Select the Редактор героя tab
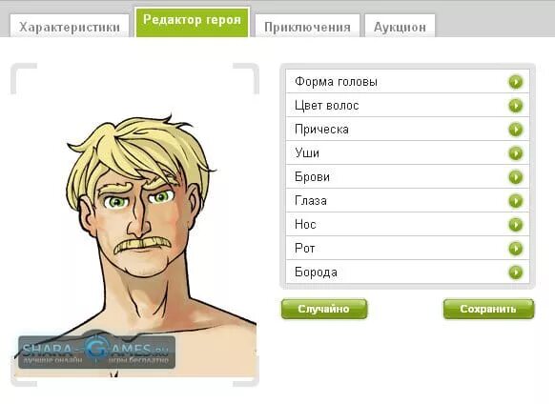 point(193,22)
